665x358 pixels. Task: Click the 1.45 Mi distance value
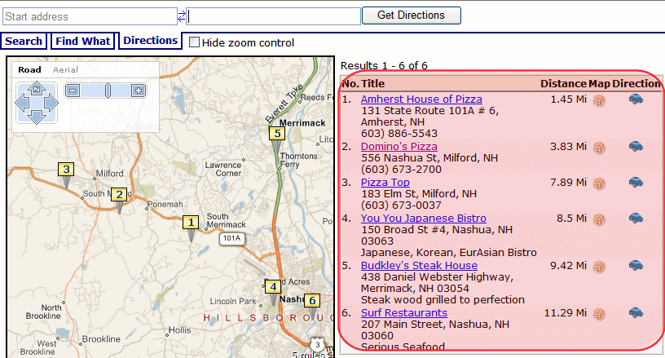pyautogui.click(x=569, y=99)
